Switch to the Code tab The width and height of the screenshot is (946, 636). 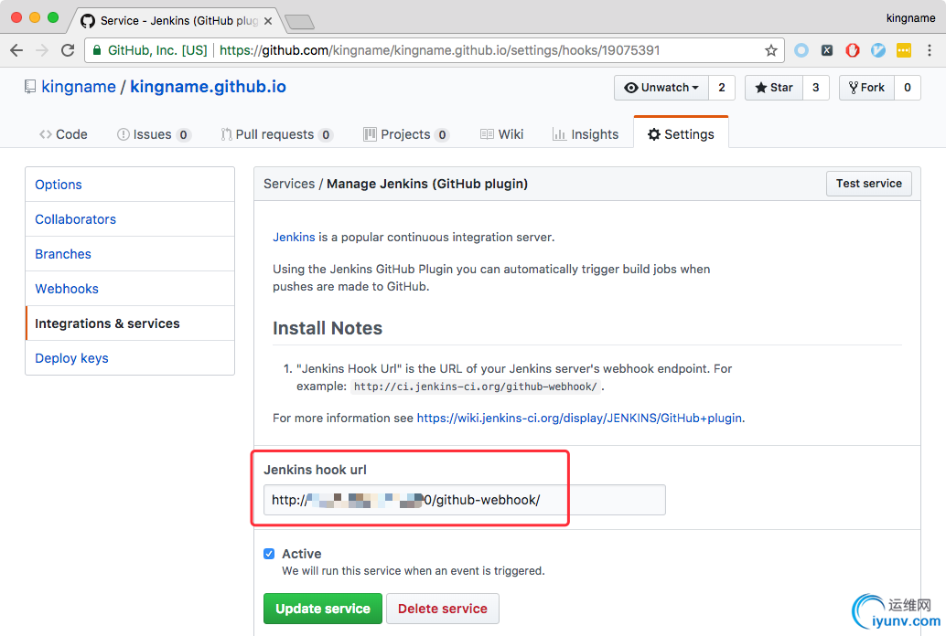(63, 134)
